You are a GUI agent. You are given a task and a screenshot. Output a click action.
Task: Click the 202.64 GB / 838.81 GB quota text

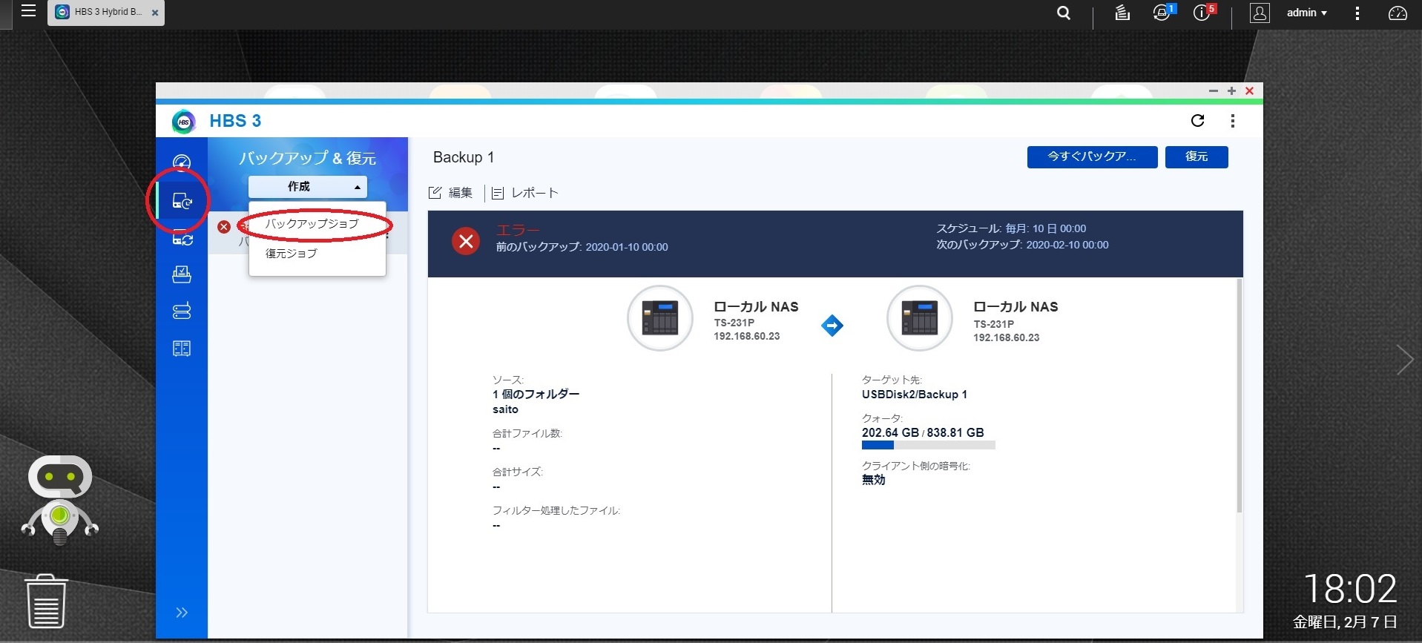point(923,432)
